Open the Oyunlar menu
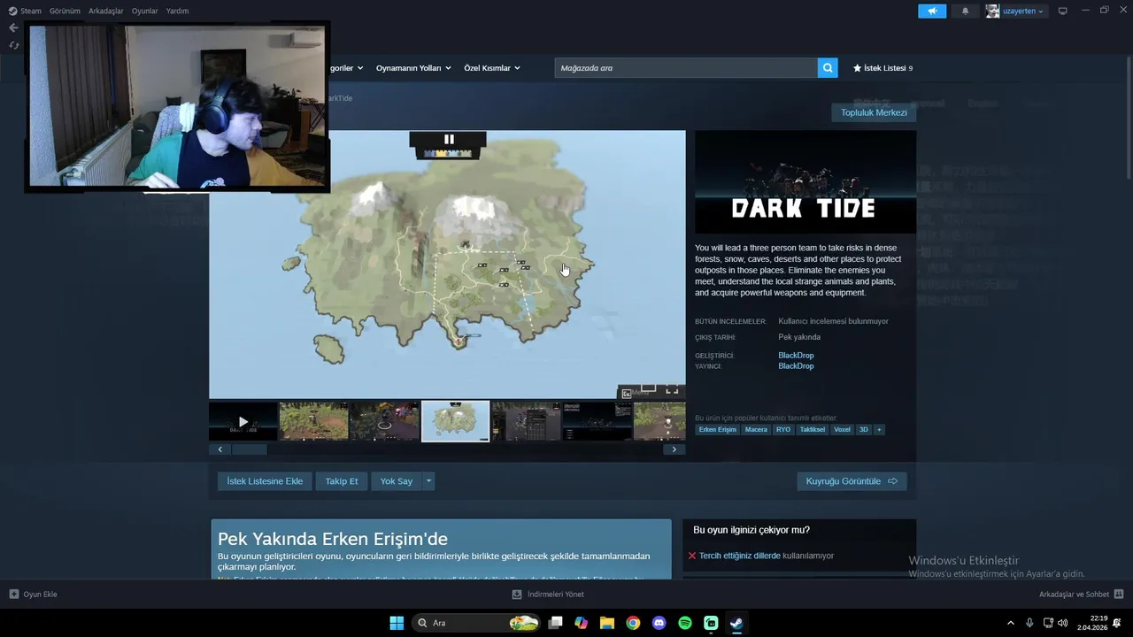 (x=145, y=11)
